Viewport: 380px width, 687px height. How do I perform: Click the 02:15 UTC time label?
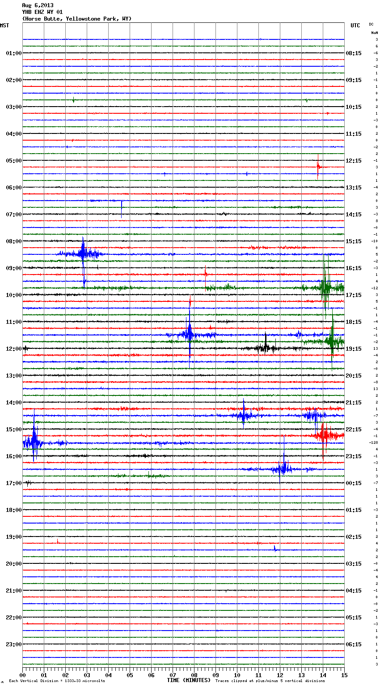click(354, 537)
